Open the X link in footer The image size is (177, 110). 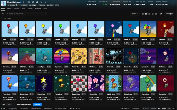77,108
